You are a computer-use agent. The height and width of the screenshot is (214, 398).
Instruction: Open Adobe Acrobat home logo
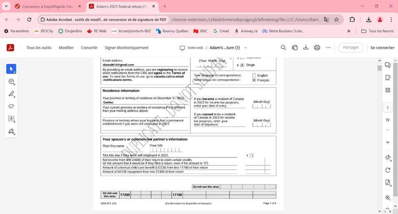click(11, 47)
